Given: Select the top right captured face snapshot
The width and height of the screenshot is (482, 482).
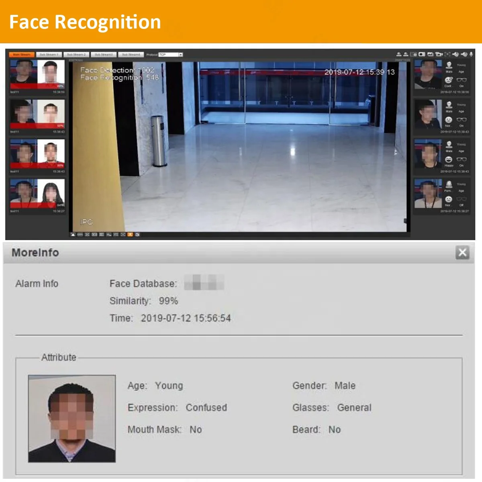Looking at the screenshot, I should coord(428,74).
